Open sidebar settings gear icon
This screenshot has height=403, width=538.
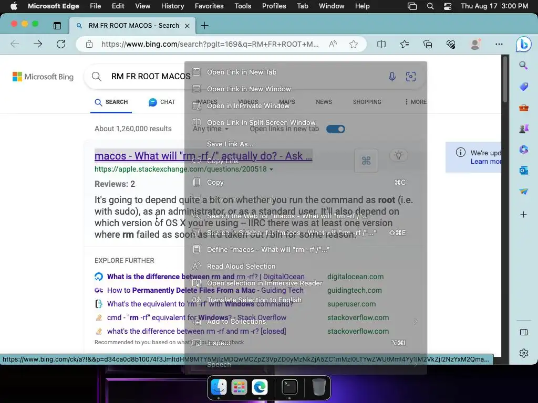524,353
